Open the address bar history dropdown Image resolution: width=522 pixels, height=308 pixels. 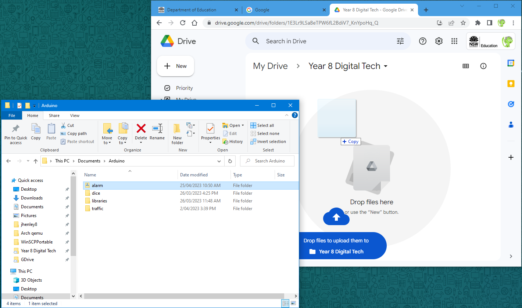coord(219,161)
